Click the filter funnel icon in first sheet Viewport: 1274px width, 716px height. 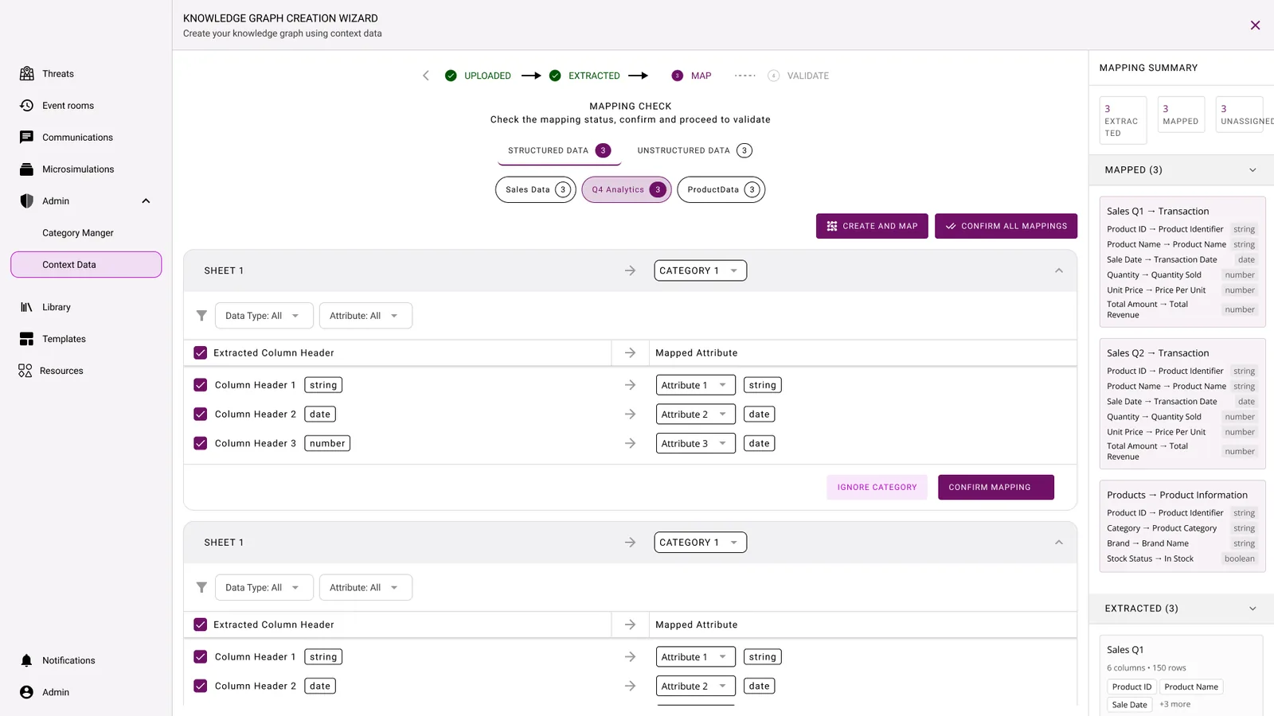point(201,316)
